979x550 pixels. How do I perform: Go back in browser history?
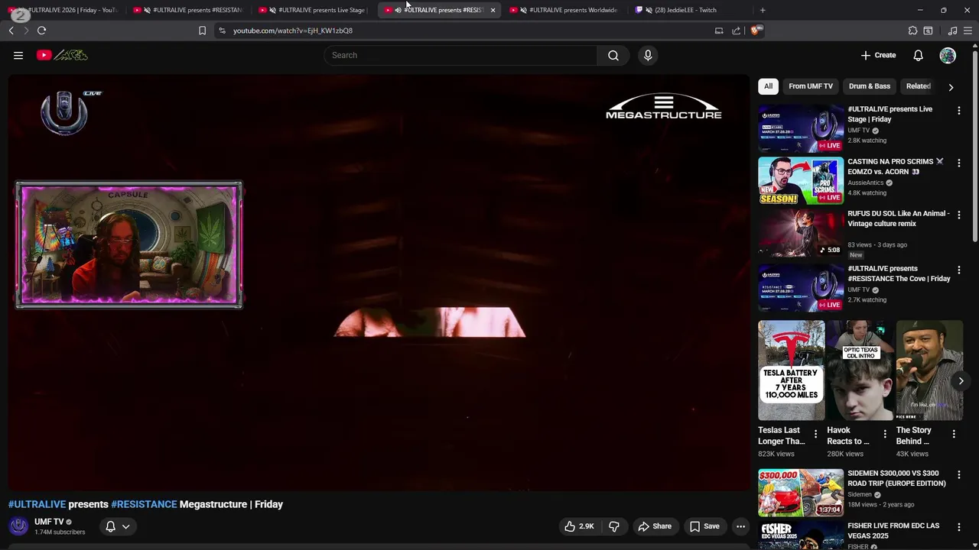(x=11, y=31)
